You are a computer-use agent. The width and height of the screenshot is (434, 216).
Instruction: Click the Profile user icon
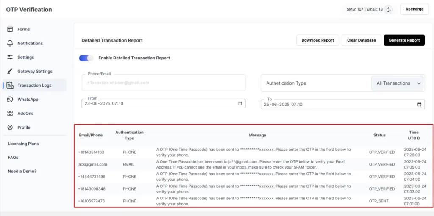point(10,127)
